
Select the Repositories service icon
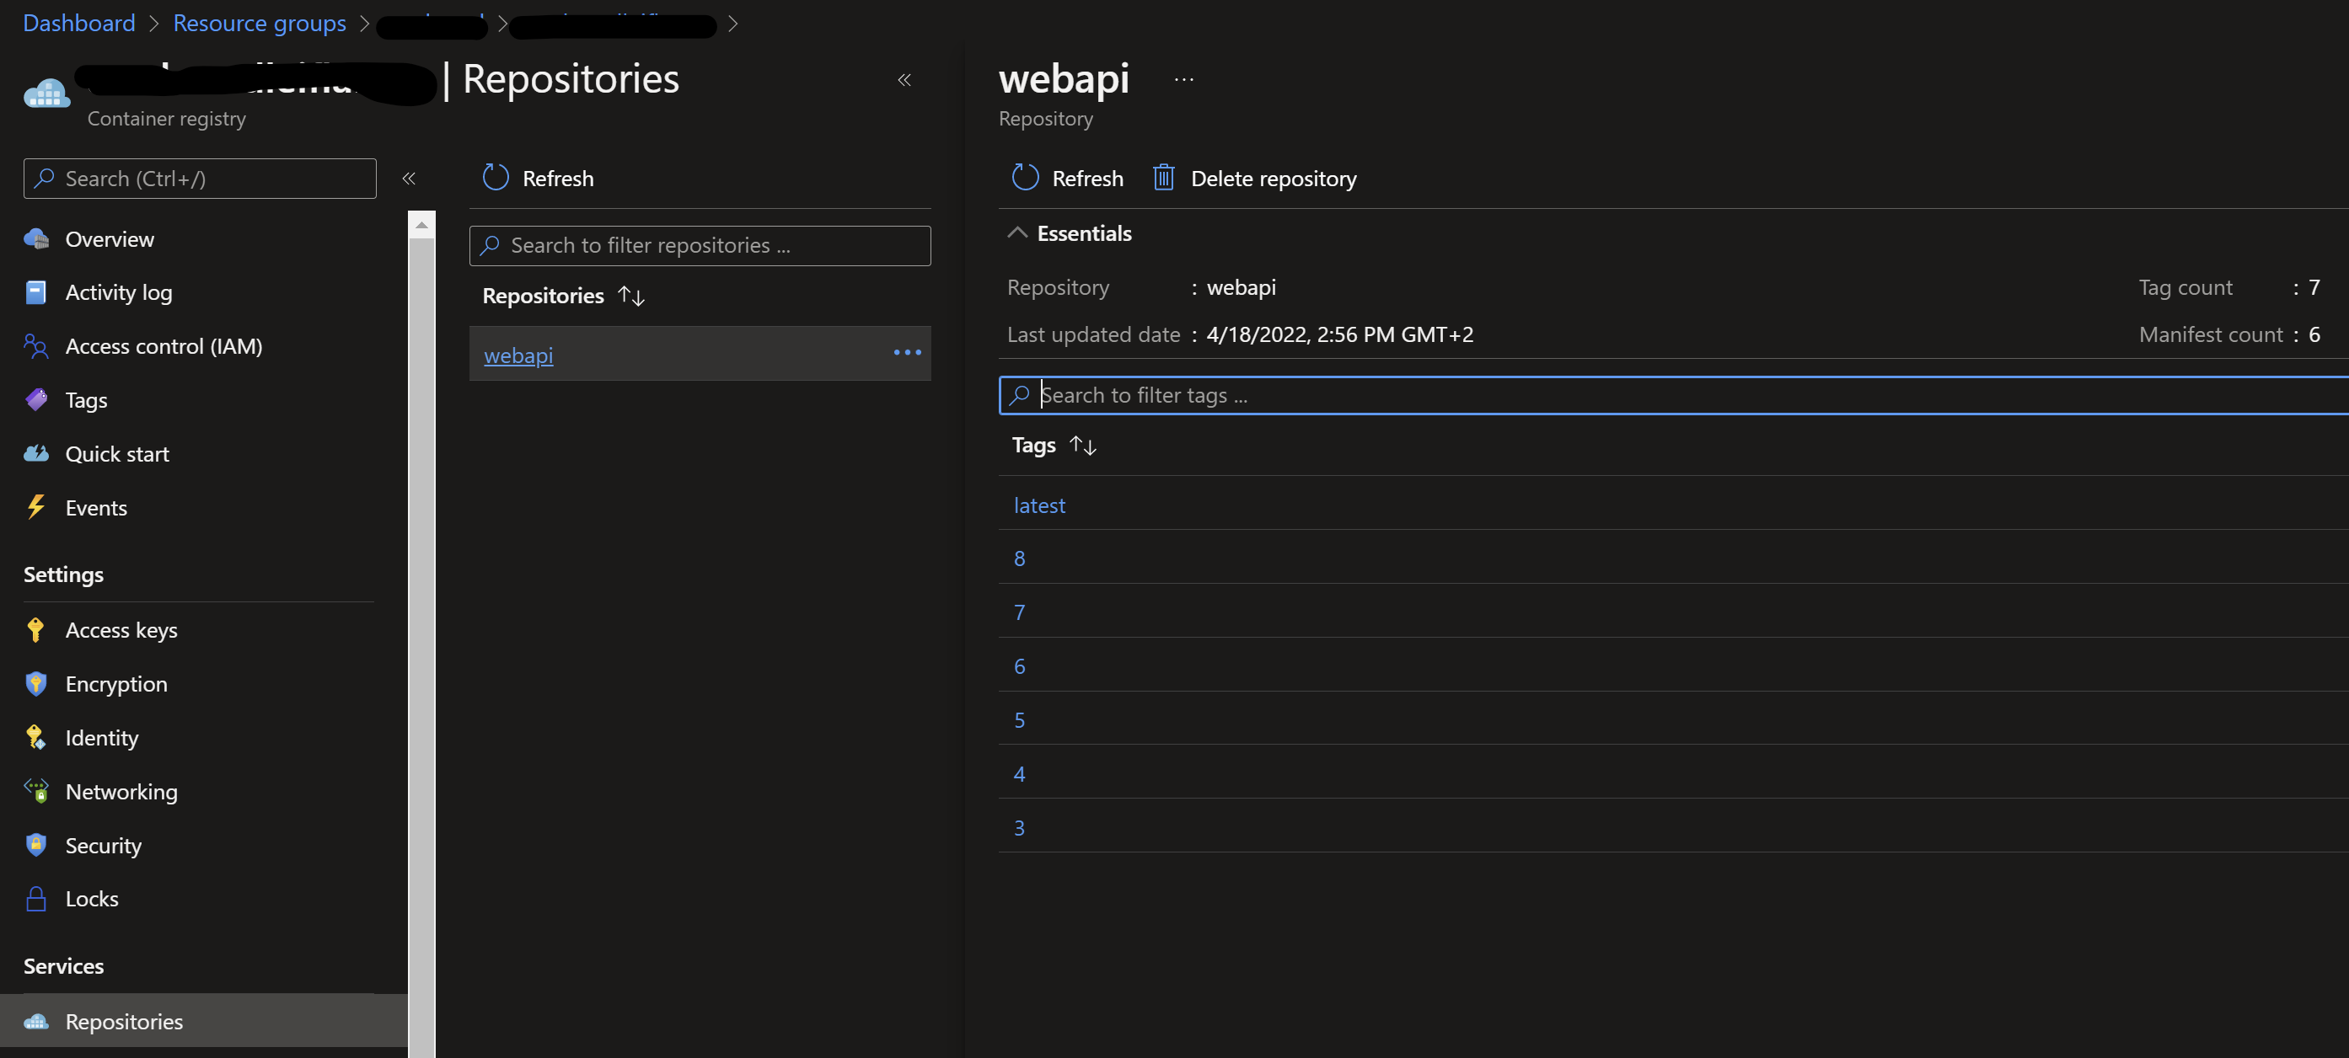[x=35, y=1021]
